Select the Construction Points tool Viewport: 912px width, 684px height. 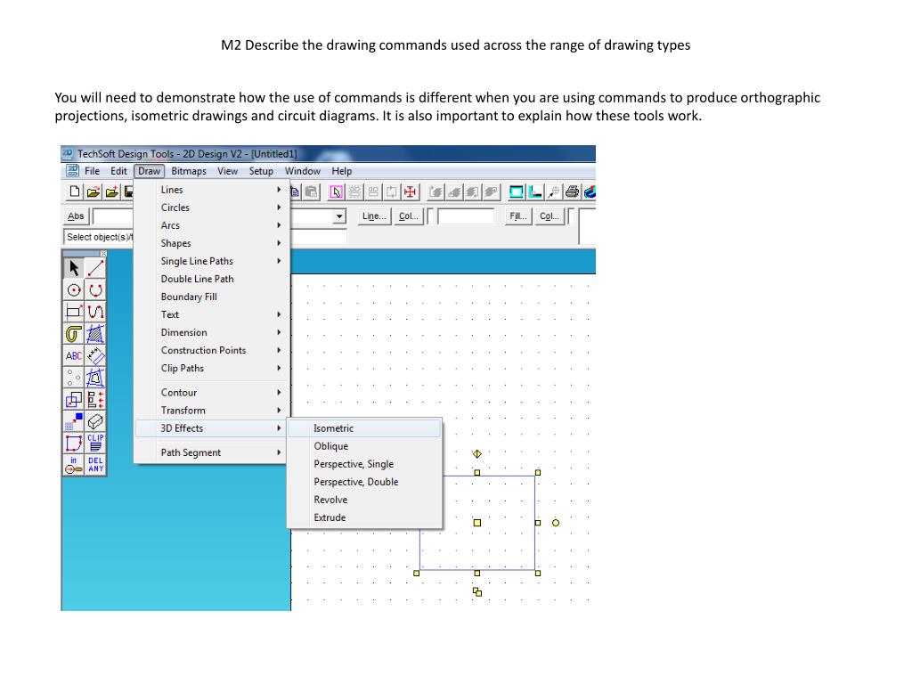[x=73, y=378]
